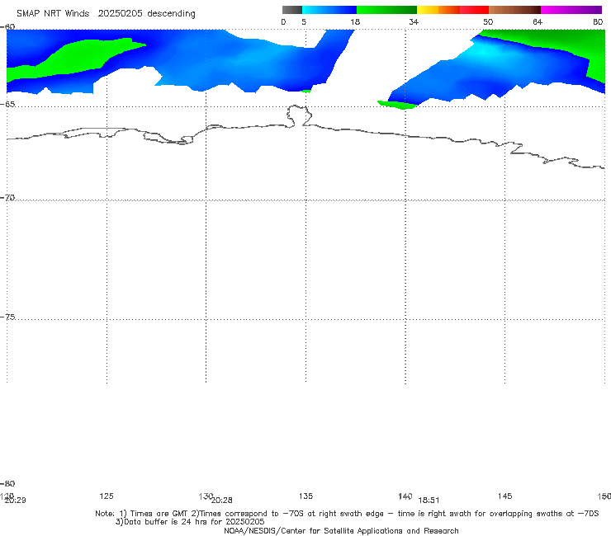Click the latitude label "-80"
This screenshot has width=611, height=536.
pyautogui.click(x=7, y=483)
